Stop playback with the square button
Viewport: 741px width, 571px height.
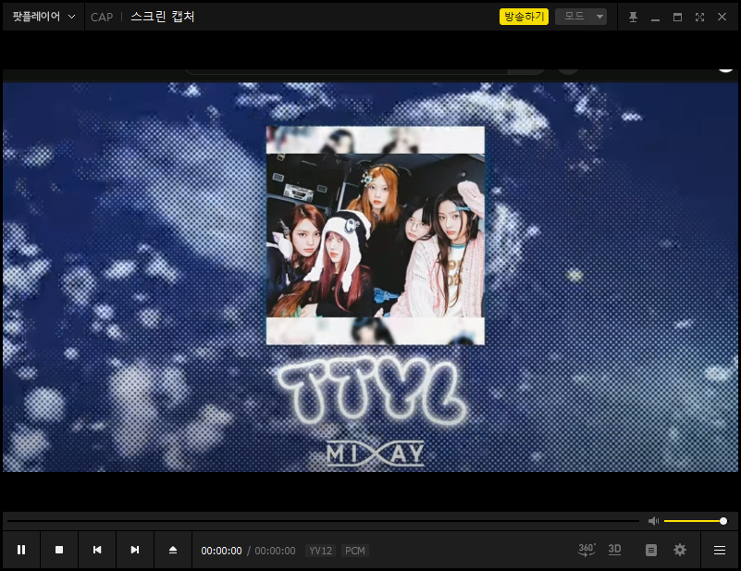point(59,550)
